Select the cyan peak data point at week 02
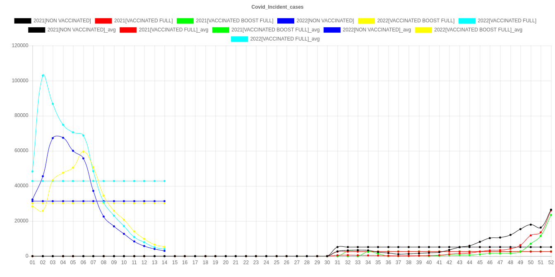This screenshot has height=277, width=555. point(43,75)
